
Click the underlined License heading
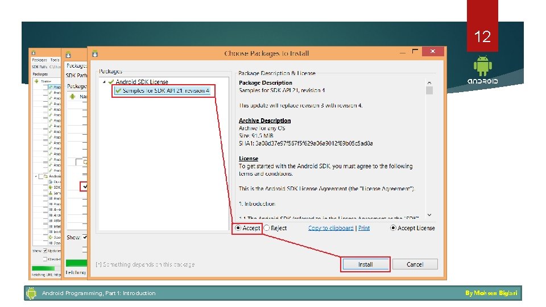point(249,159)
